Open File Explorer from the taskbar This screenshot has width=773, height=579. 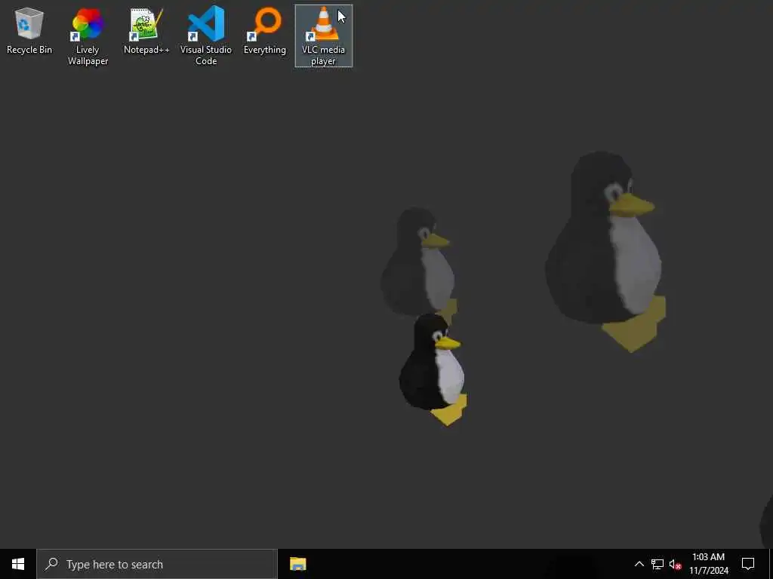coord(297,564)
